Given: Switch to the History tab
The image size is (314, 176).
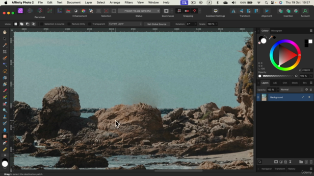Looking at the screenshot, I should click(x=291, y=169).
